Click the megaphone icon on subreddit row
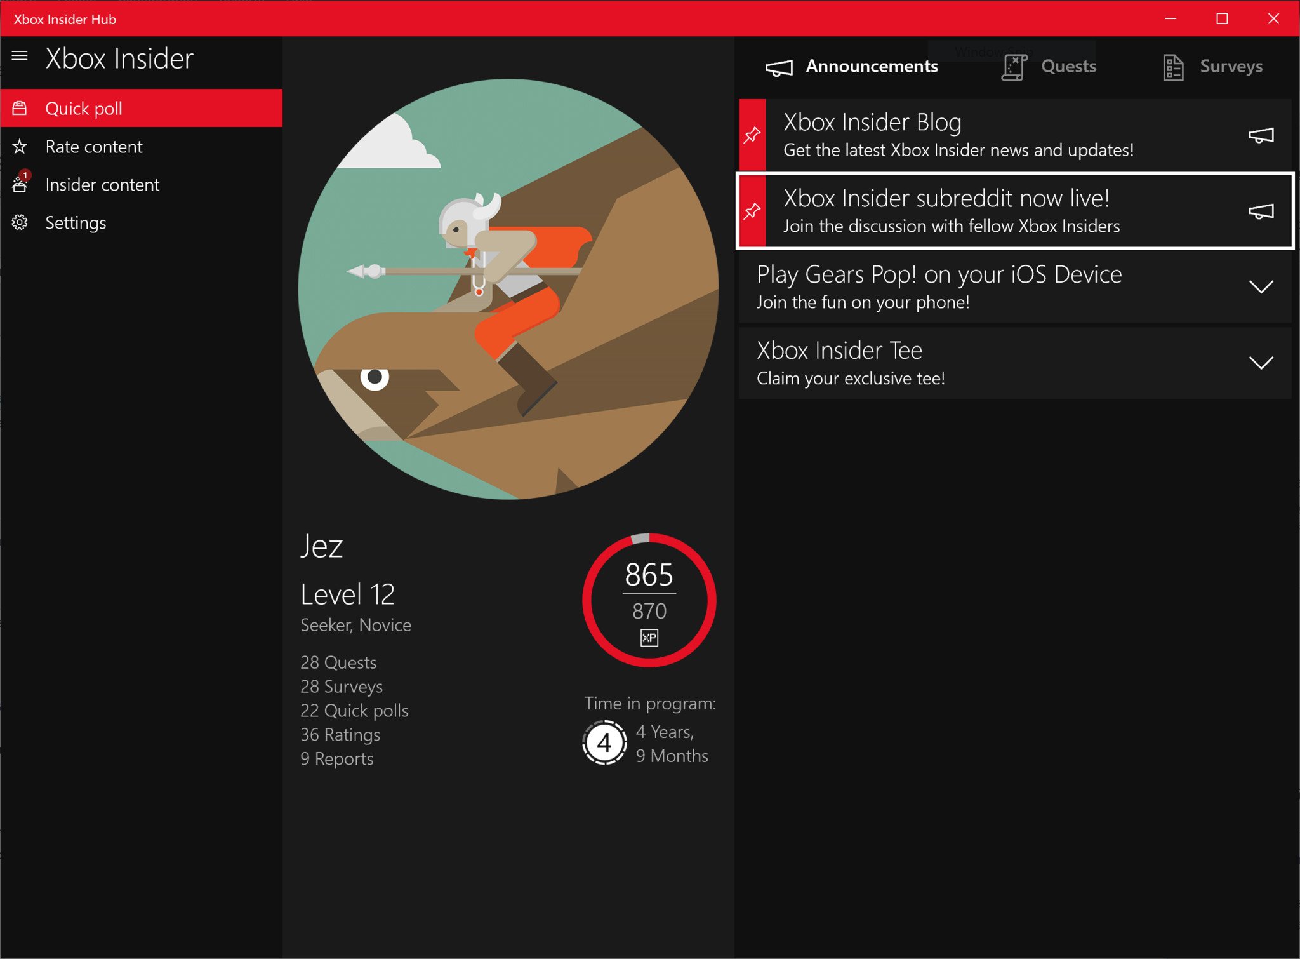Image resolution: width=1300 pixels, height=959 pixels. click(x=1261, y=211)
